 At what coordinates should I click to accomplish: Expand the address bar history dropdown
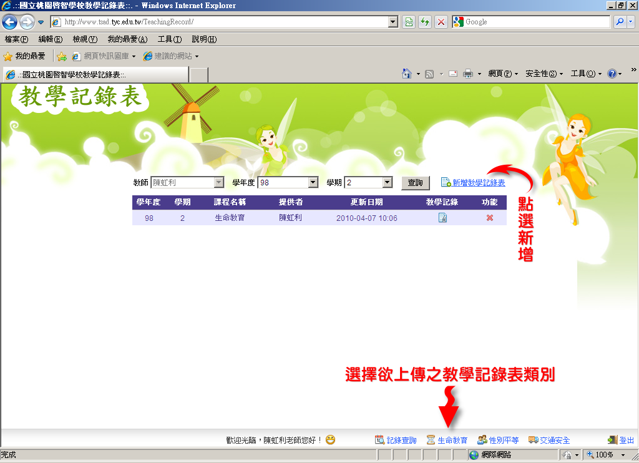(393, 22)
